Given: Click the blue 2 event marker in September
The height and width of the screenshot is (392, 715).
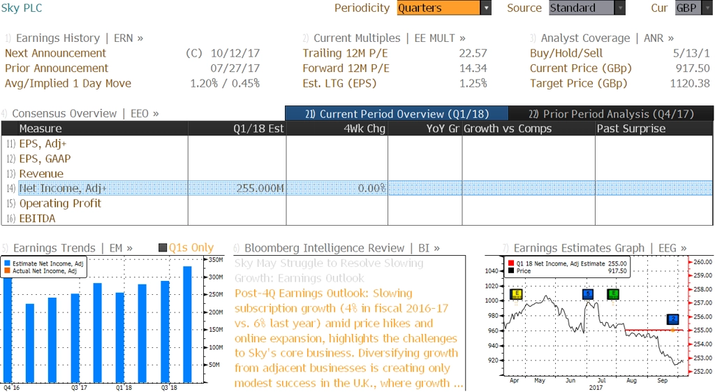Looking at the screenshot, I should pos(673,319).
